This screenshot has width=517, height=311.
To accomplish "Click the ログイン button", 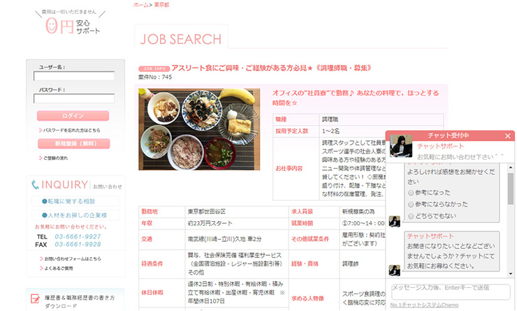I will (73, 116).
